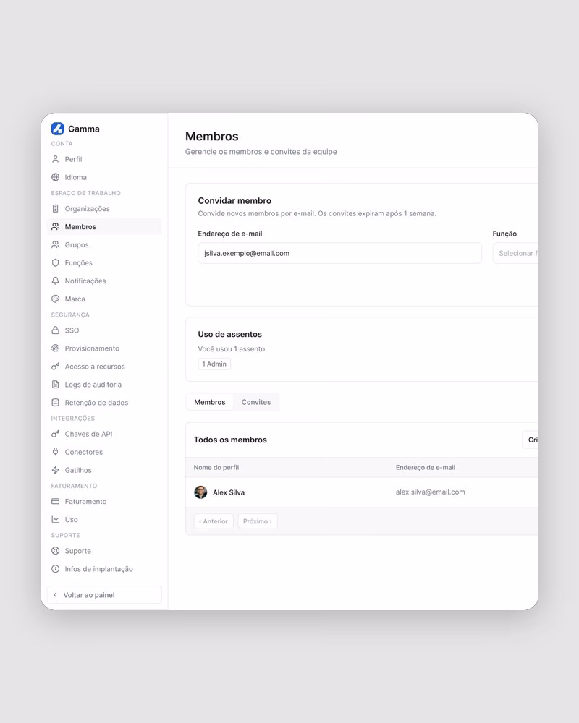Open the SSO lock icon
579x723 pixels.
56,330
